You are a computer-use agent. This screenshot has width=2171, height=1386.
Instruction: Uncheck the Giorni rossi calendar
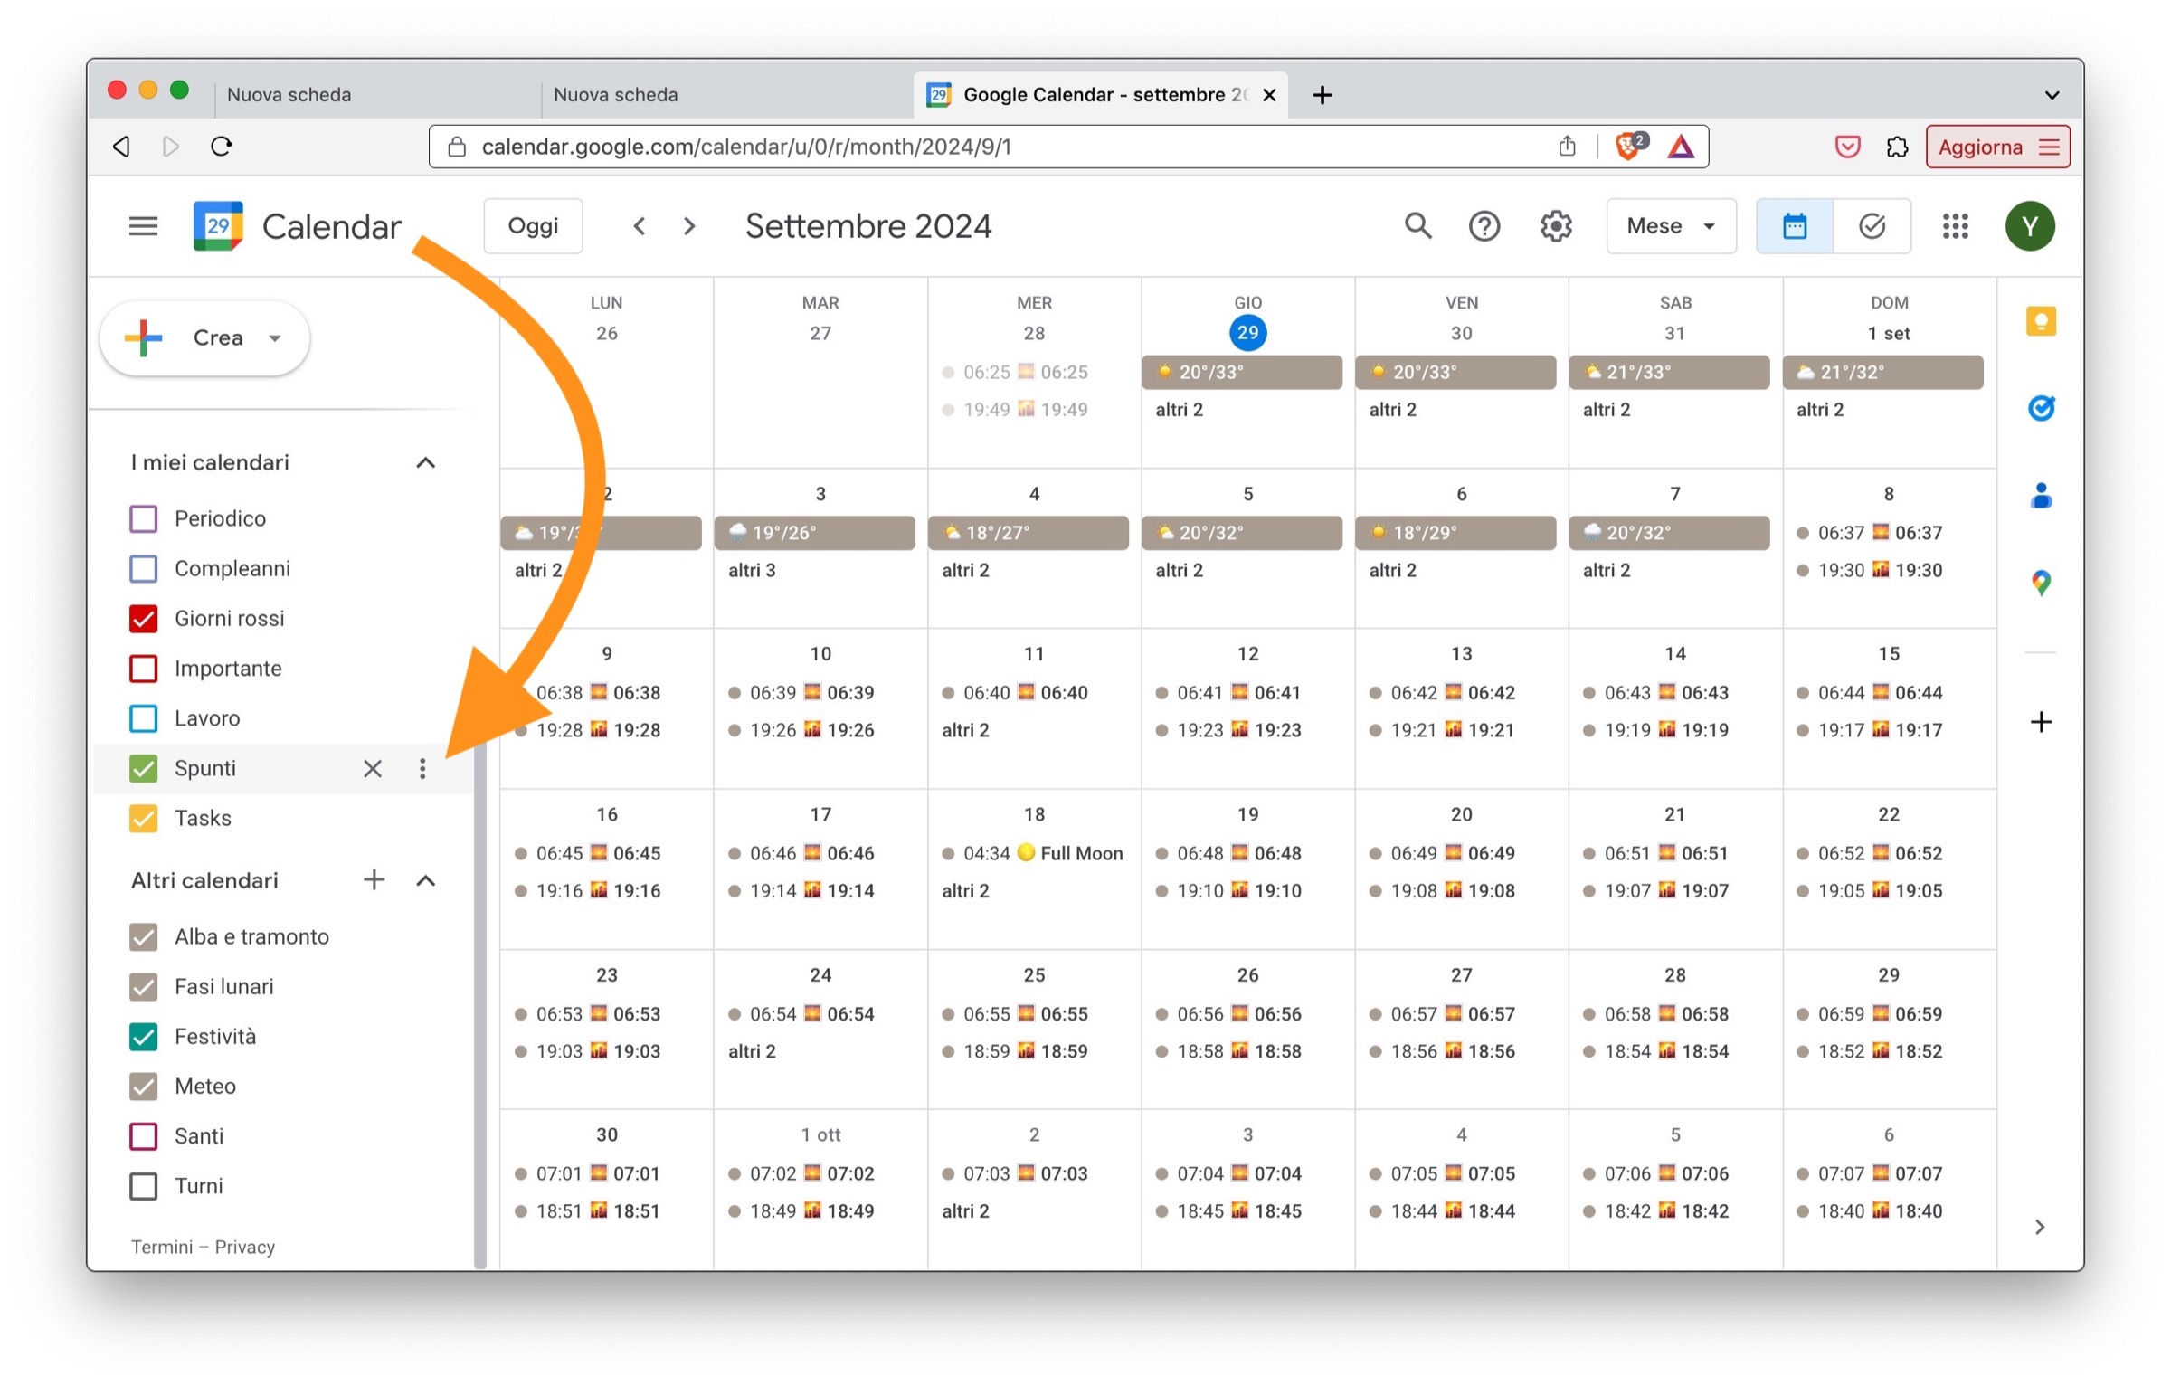[x=144, y=619]
